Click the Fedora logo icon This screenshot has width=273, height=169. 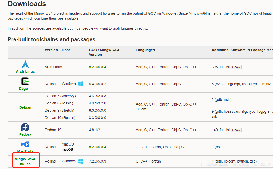25,127
